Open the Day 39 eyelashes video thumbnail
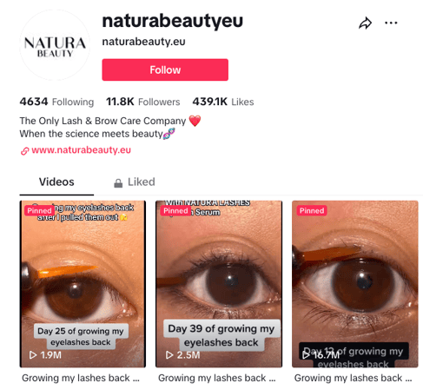The width and height of the screenshot is (423, 390). (x=219, y=284)
